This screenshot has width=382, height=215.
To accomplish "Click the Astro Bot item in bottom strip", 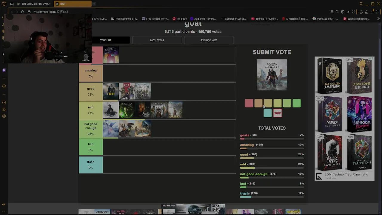I will [x=102, y=212].
